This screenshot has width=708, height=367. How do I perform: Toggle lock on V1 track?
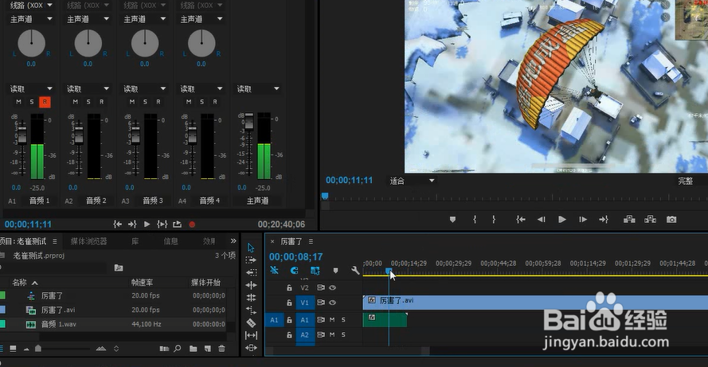[289, 303]
